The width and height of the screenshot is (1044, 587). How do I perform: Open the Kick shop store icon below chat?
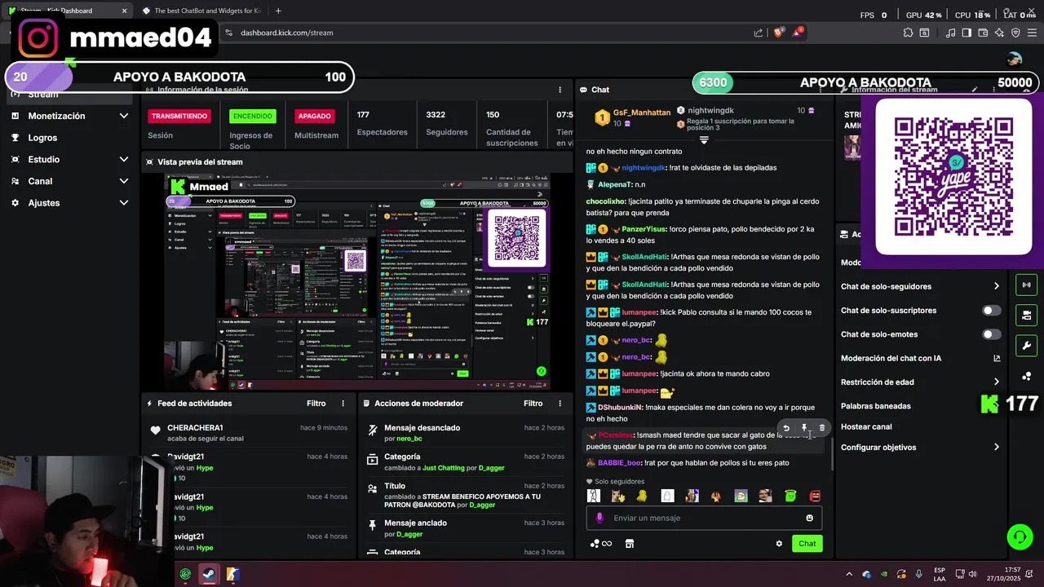pos(629,544)
